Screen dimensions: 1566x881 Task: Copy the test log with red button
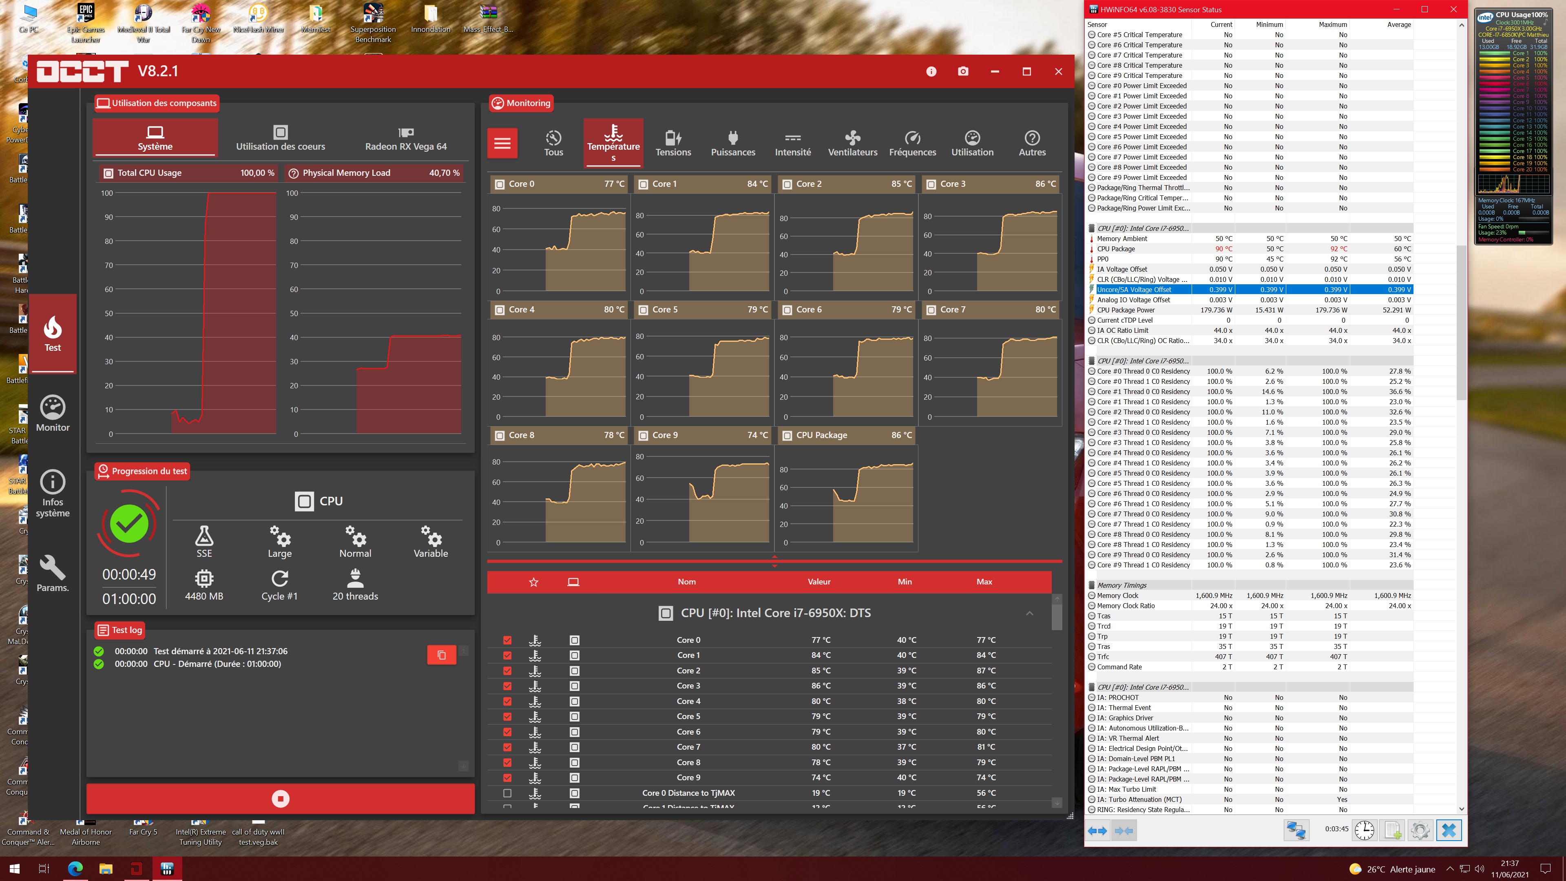[x=441, y=655]
